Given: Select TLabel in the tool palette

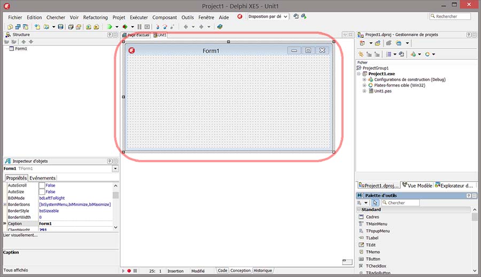Looking at the screenshot, I should (x=372, y=238).
